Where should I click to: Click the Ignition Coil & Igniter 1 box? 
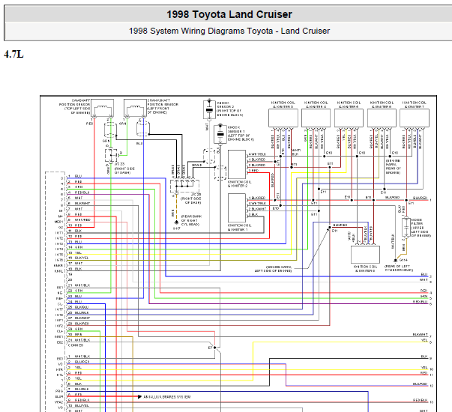tap(237, 208)
